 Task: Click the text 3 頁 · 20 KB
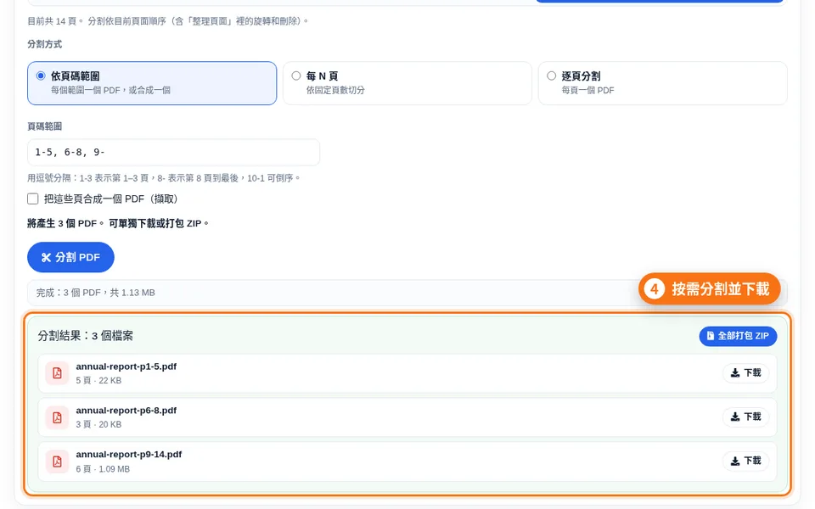coord(98,424)
